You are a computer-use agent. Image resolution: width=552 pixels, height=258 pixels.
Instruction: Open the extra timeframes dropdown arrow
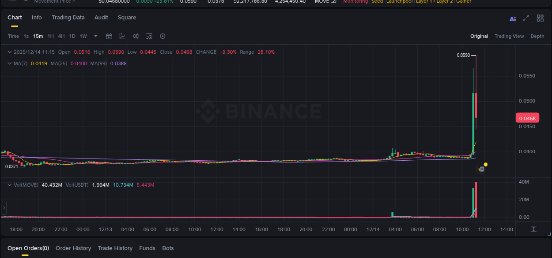(x=95, y=36)
